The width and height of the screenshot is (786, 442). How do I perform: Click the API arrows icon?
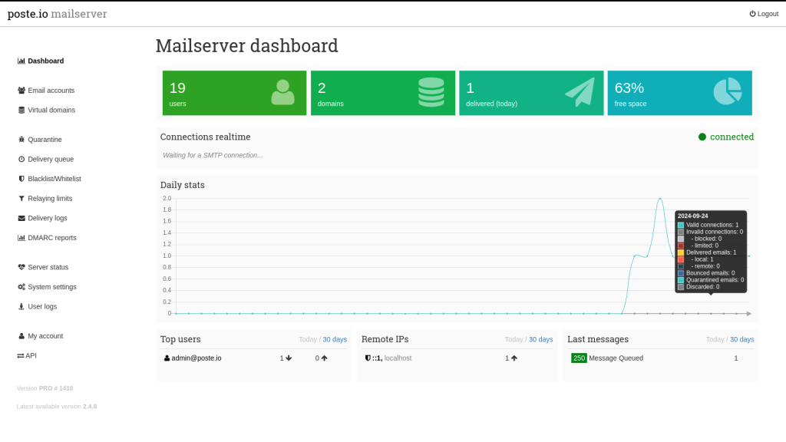[21, 356]
